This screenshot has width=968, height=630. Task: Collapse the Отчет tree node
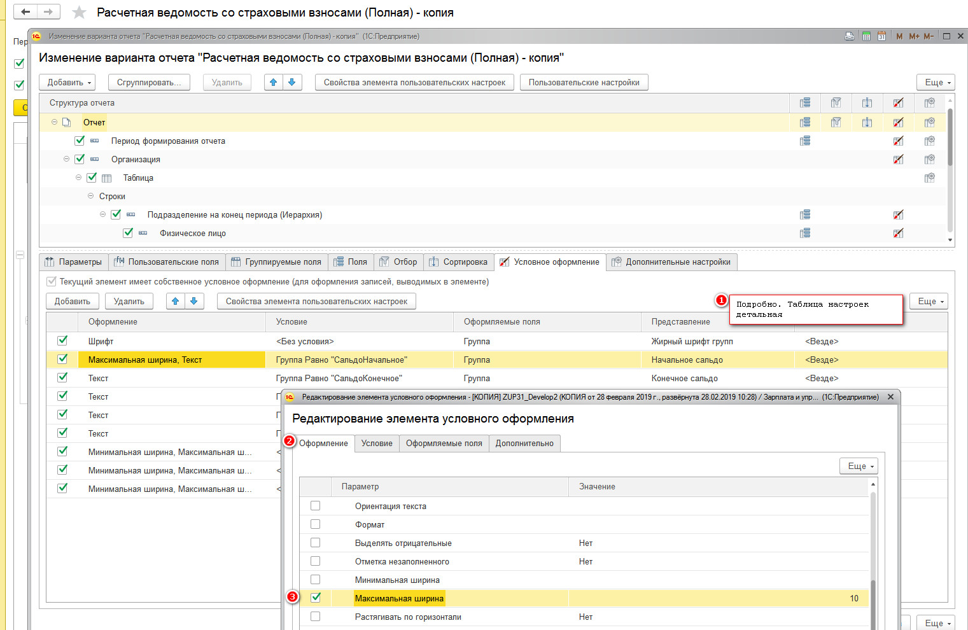click(54, 122)
